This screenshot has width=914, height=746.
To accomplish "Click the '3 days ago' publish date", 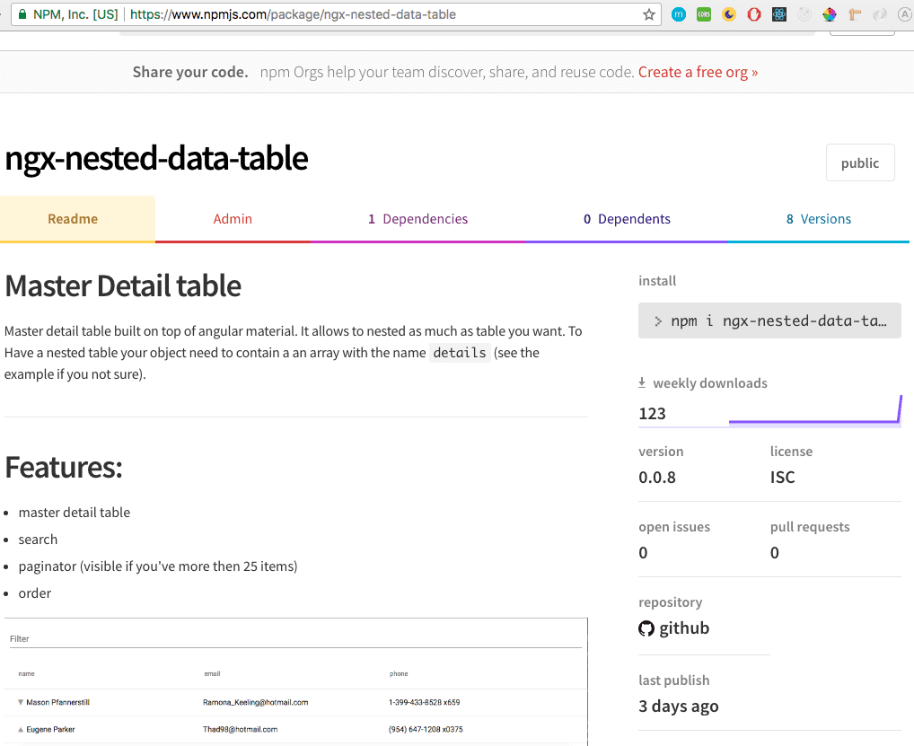I will click(x=679, y=707).
